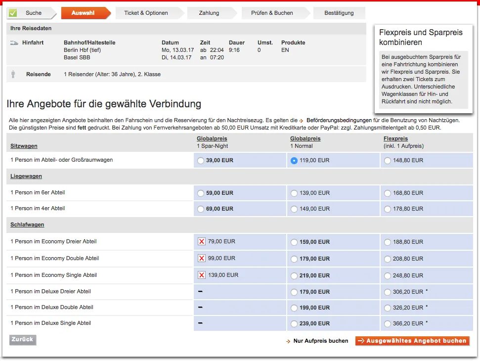Image resolution: width=480 pixels, height=361 pixels.
Task: Click the Nur Aufpreis buchen link
Action: (x=320, y=341)
